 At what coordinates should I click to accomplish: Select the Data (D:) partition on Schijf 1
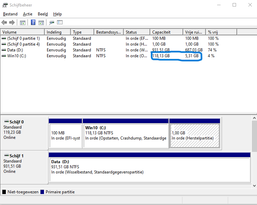[149, 169]
